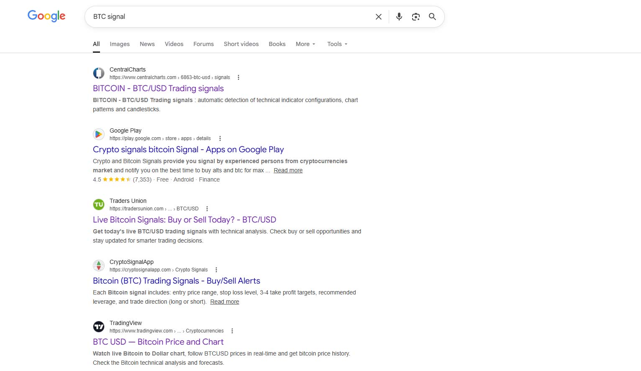Click Read more in CryptoSignalApp snippet
The height and width of the screenshot is (371, 641).
225,302
